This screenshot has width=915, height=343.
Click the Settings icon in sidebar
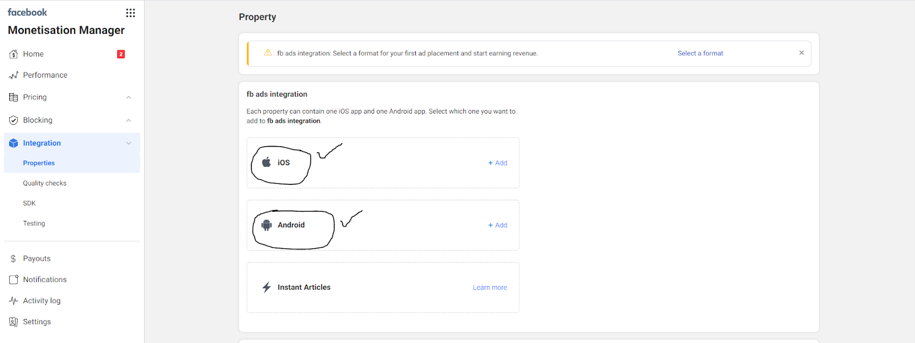14,322
